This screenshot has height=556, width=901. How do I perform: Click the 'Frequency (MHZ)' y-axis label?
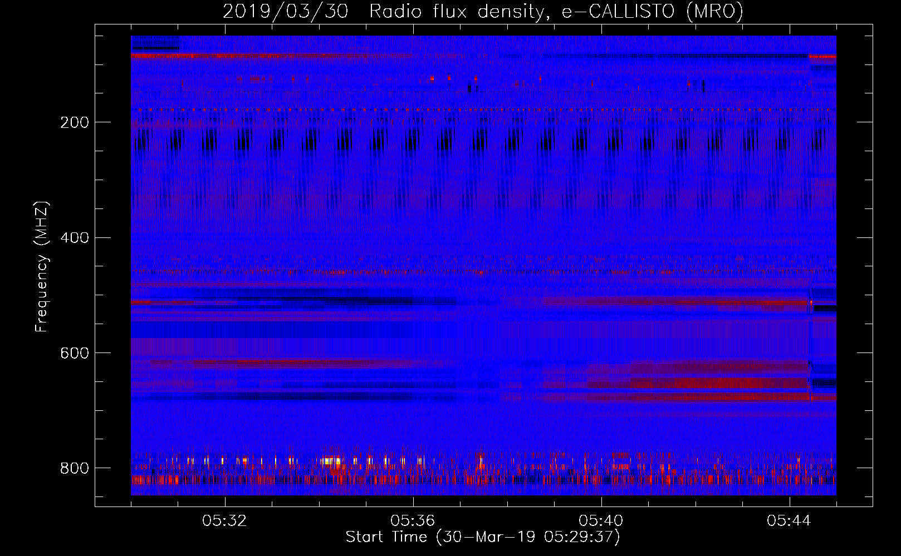point(42,267)
